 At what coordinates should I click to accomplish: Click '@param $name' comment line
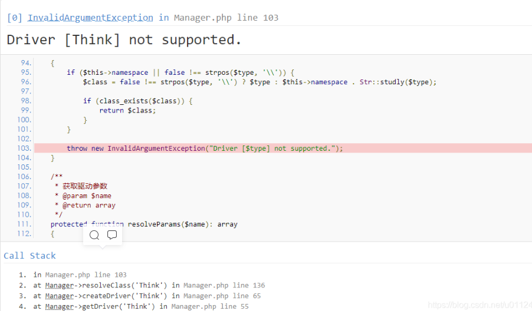[87, 196]
